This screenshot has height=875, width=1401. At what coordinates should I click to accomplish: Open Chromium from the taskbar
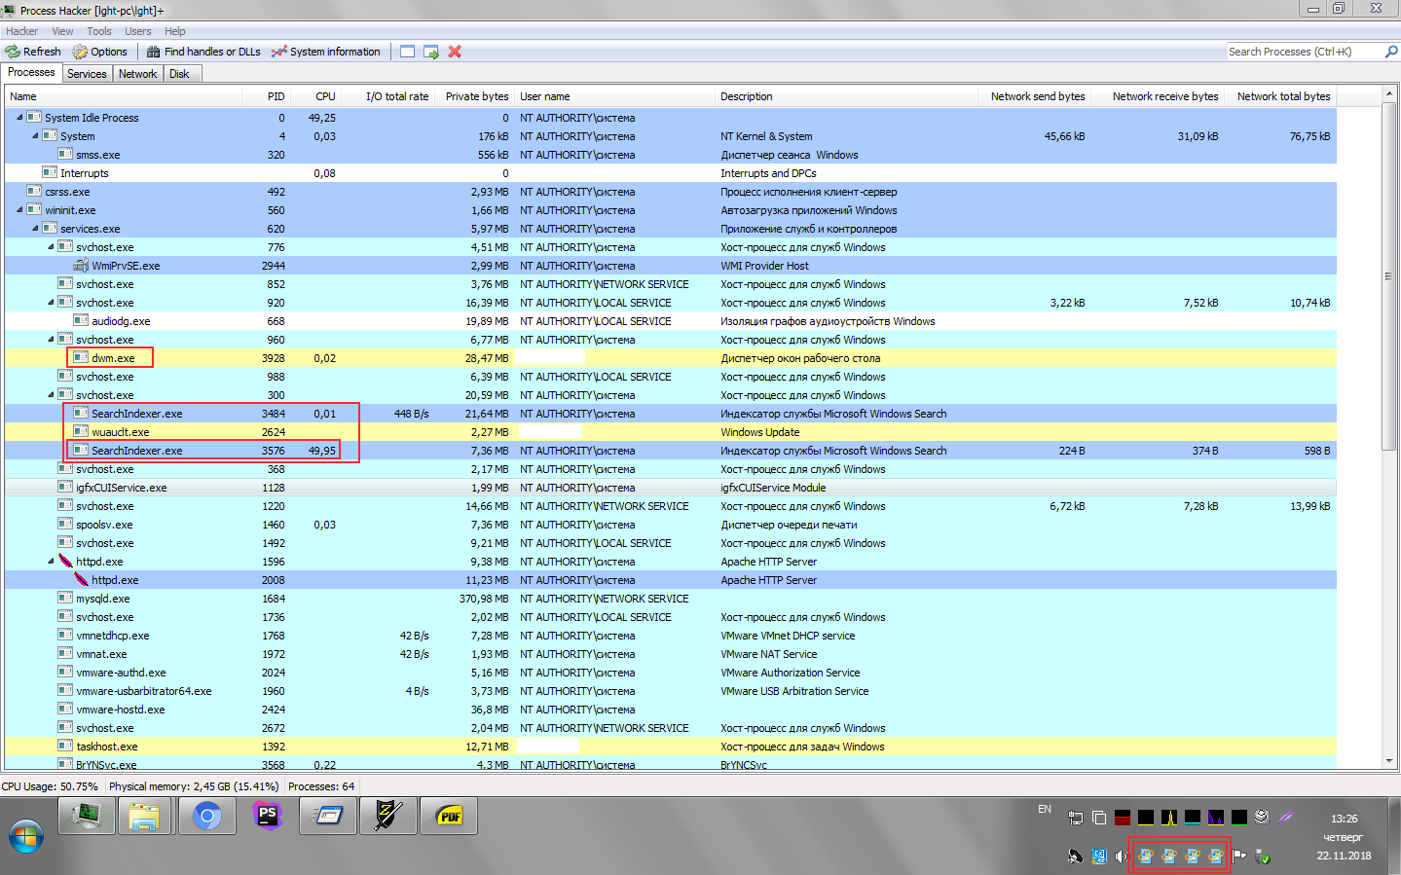(x=206, y=817)
